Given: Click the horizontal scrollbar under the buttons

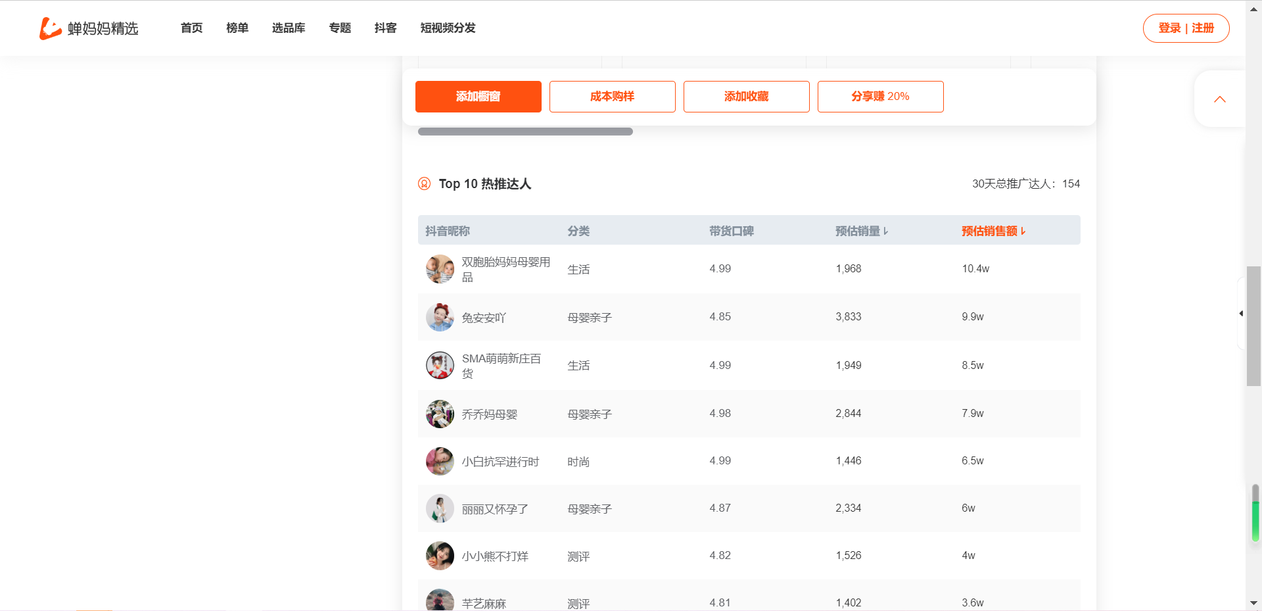Looking at the screenshot, I should [525, 132].
